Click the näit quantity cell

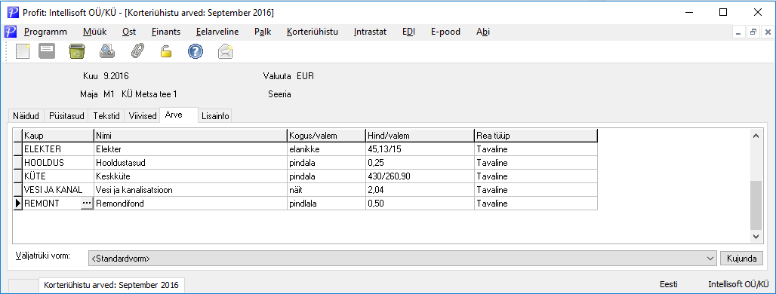(326, 190)
